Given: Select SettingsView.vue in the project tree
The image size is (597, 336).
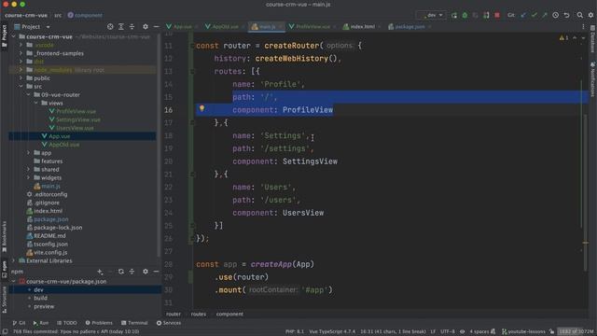Looking at the screenshot, I should (78, 119).
